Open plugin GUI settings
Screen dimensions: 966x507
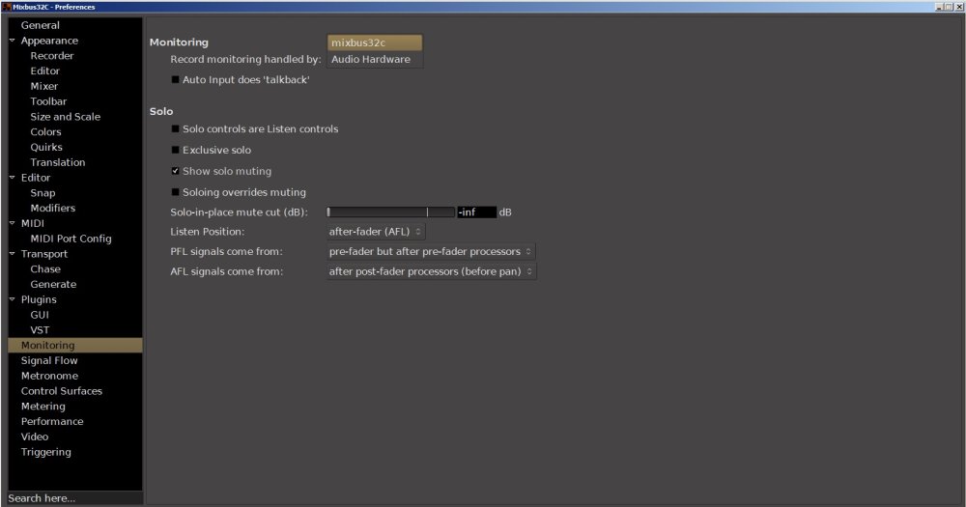(x=40, y=315)
